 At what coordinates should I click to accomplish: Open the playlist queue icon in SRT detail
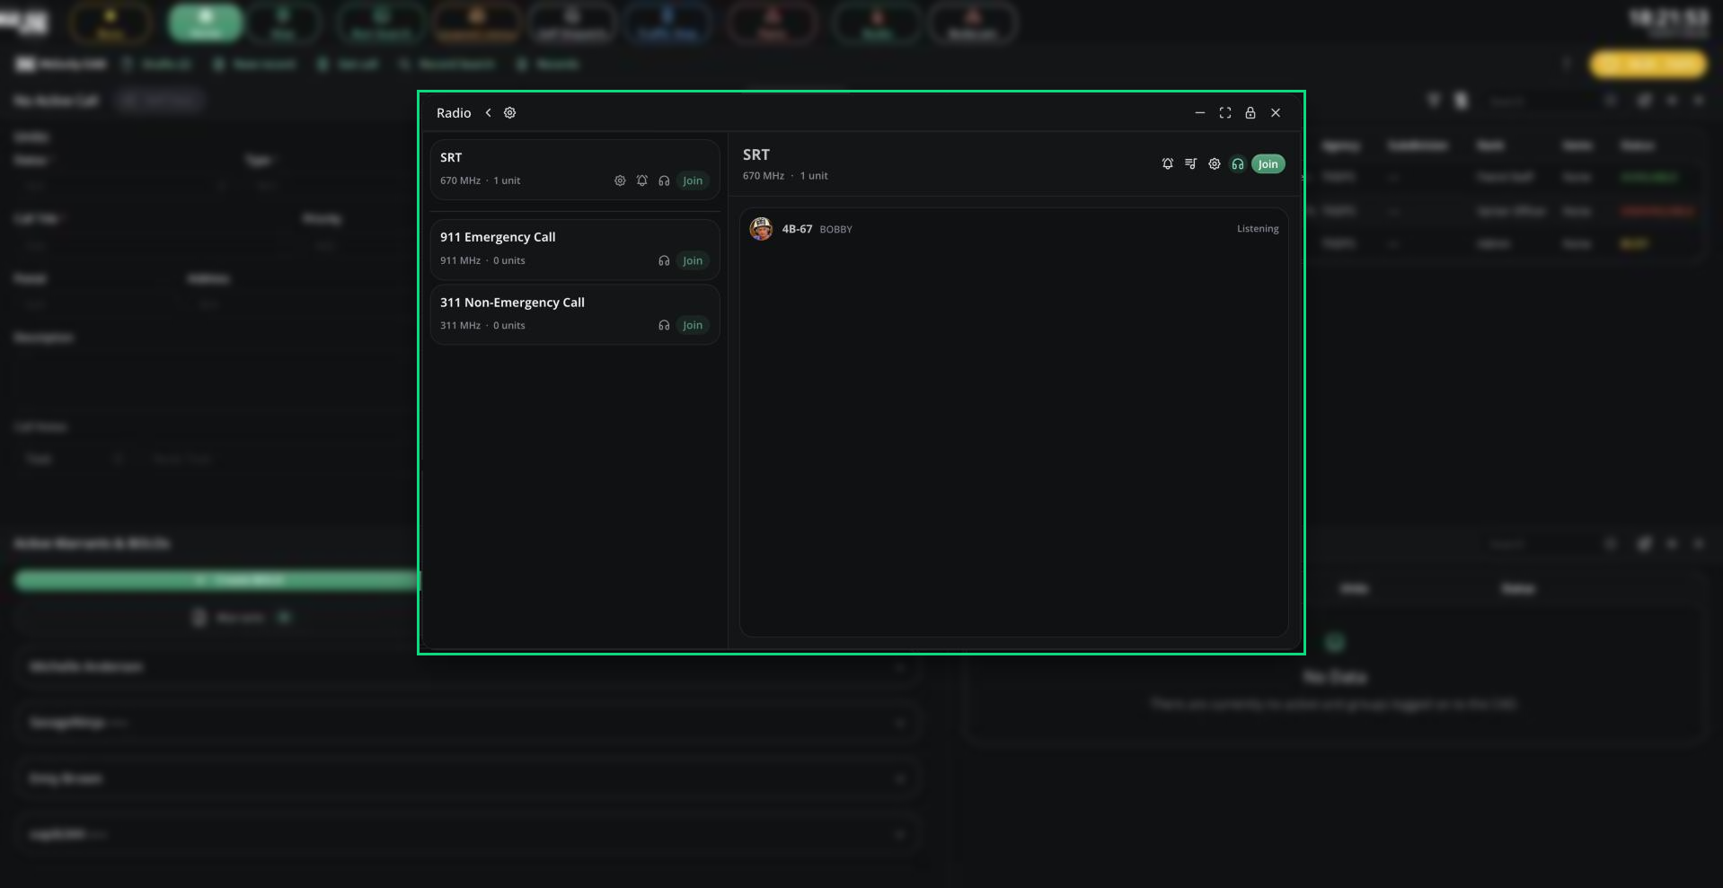click(x=1191, y=163)
